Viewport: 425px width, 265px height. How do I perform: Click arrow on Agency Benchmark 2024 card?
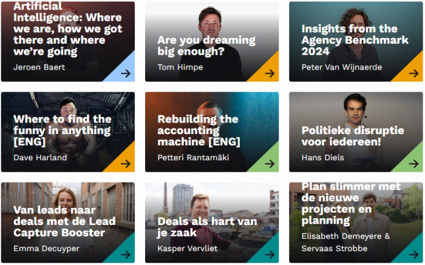pos(413,73)
